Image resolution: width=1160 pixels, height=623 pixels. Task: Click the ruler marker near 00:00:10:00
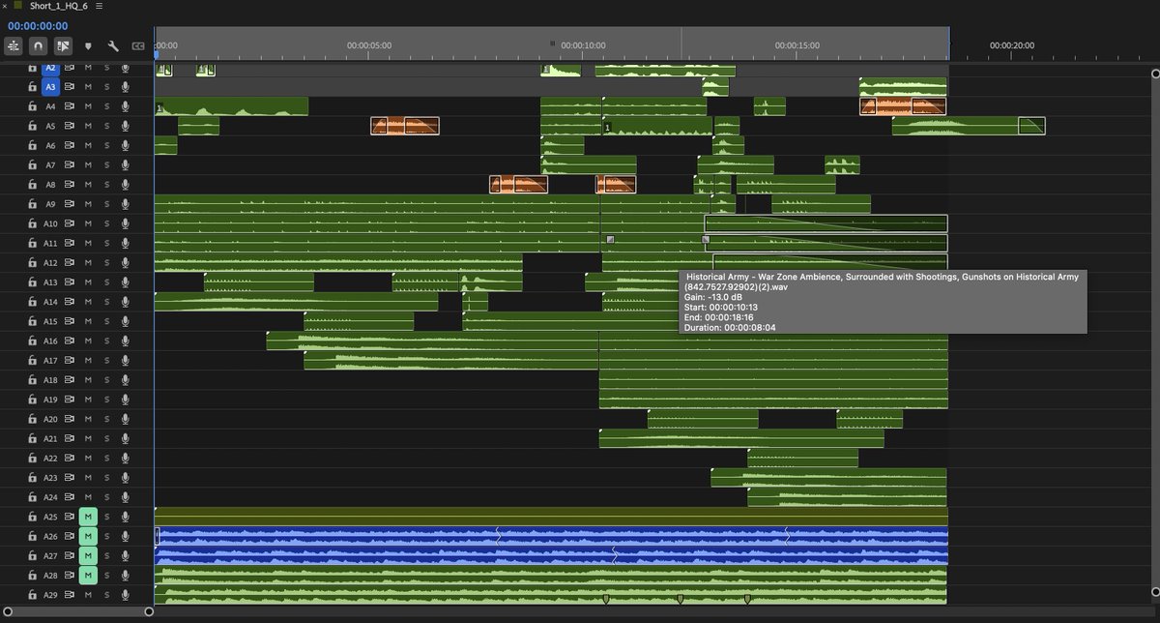[x=553, y=43]
